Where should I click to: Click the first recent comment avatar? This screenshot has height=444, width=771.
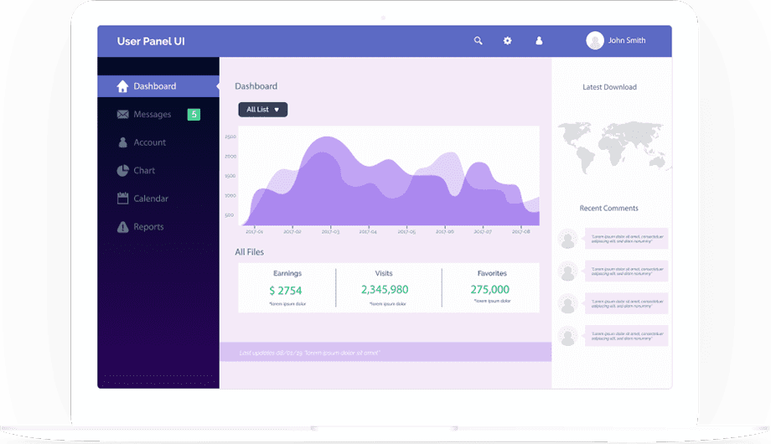click(568, 240)
